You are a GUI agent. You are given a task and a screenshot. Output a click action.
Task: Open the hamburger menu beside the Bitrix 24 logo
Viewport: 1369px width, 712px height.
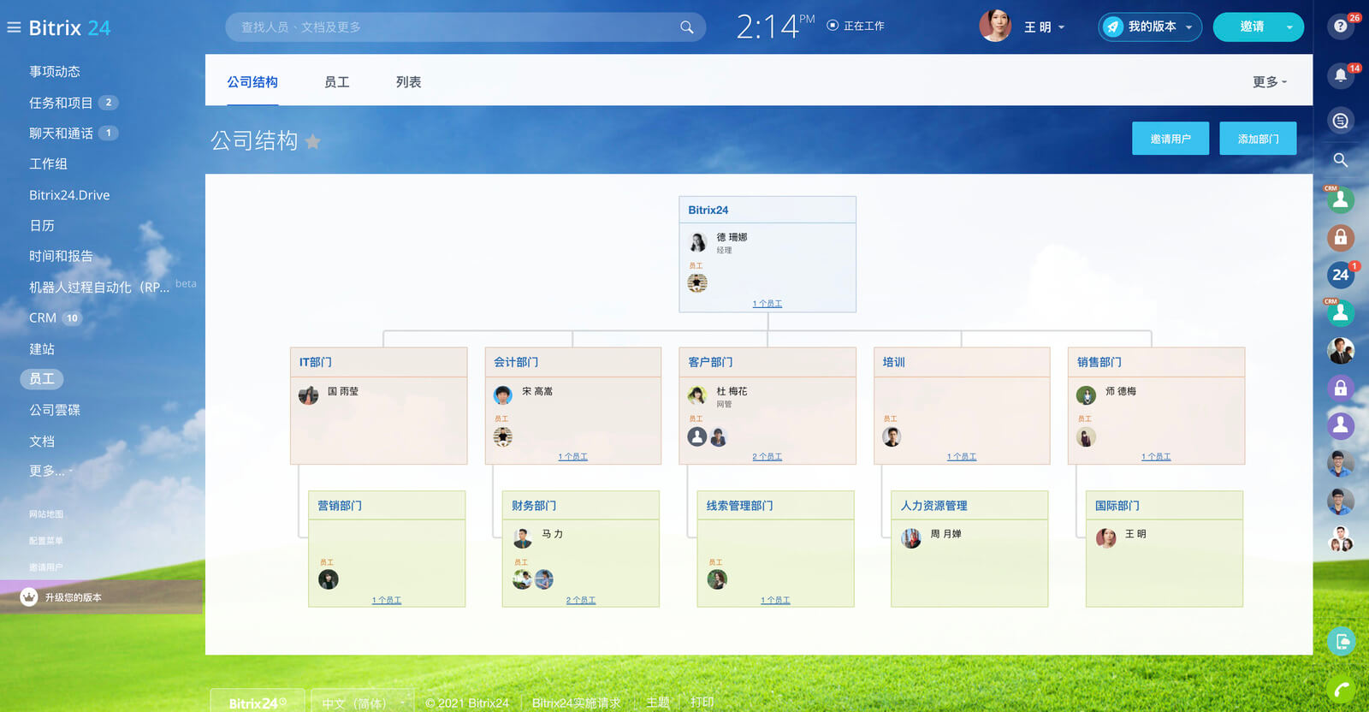coord(14,27)
